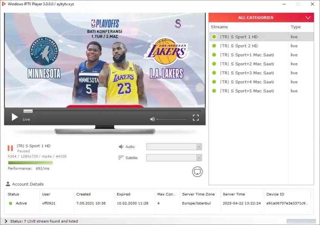Open the Subtitle dropdown
The width and height of the screenshot is (320, 225).
point(174,158)
